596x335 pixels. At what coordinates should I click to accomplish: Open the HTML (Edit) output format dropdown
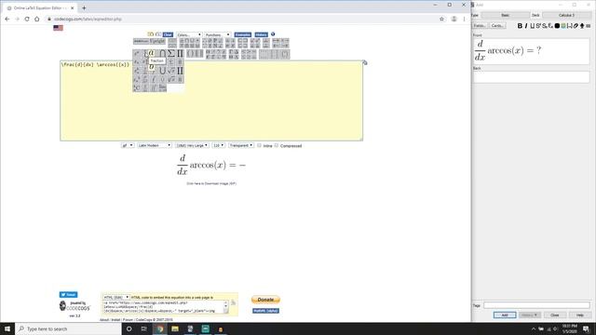pyautogui.click(x=116, y=297)
